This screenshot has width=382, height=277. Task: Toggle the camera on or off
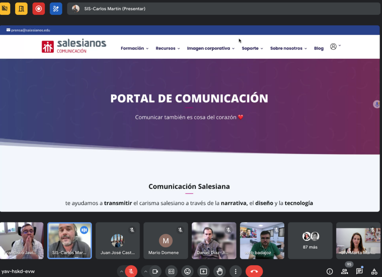tap(155, 271)
